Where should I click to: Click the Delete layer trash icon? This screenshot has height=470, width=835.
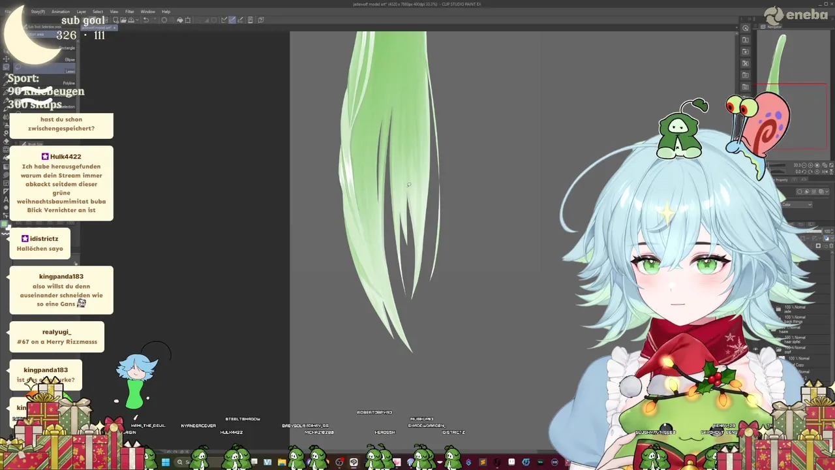[831, 246]
